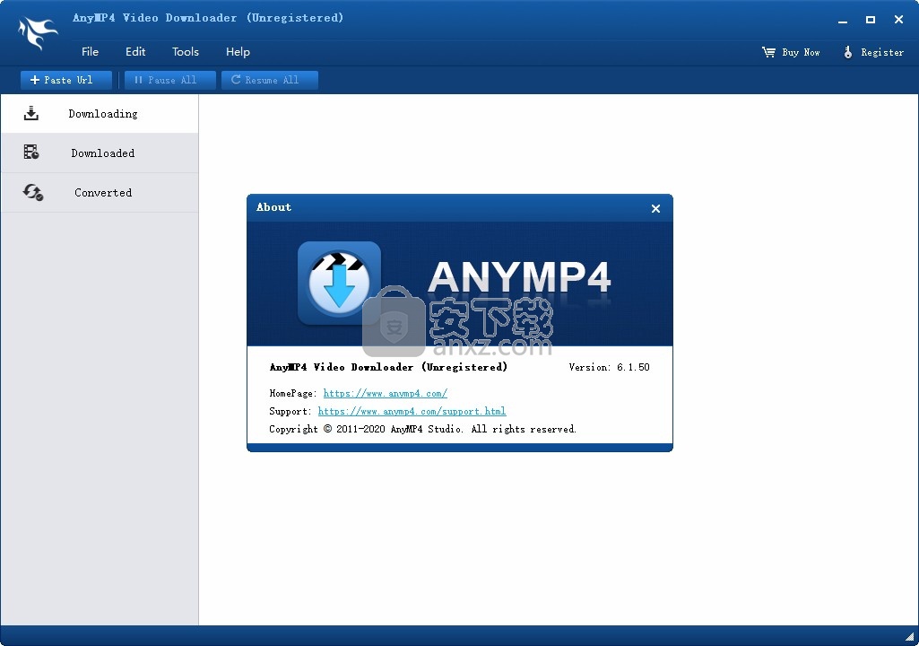Open the Tools menu
Image resolution: width=919 pixels, height=646 pixels.
point(186,52)
